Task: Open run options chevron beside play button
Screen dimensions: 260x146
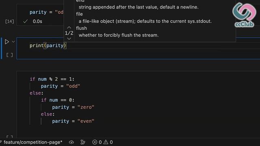Action: (x=13, y=42)
